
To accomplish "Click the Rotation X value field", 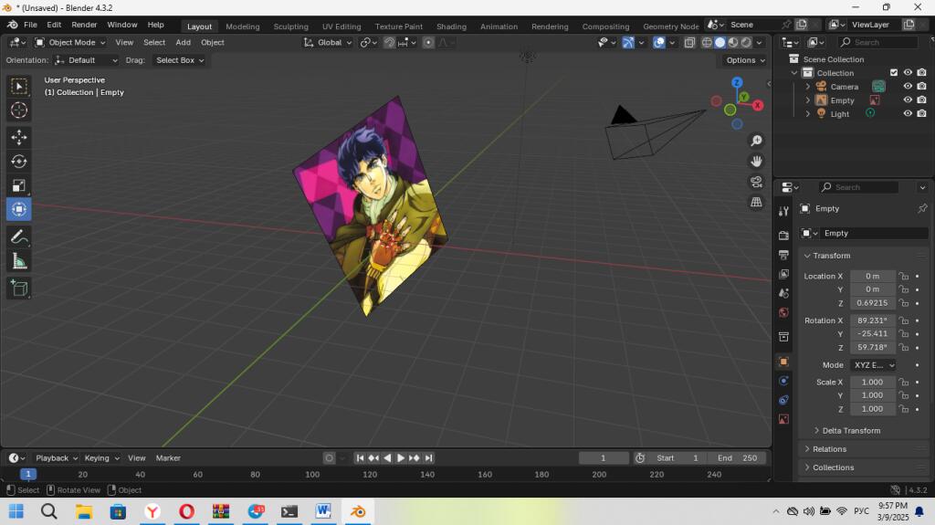I will [872, 320].
